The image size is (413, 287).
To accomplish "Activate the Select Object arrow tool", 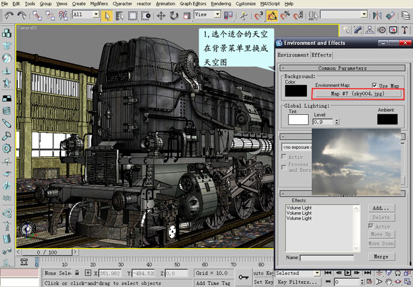I will pyautogui.click(x=107, y=15).
